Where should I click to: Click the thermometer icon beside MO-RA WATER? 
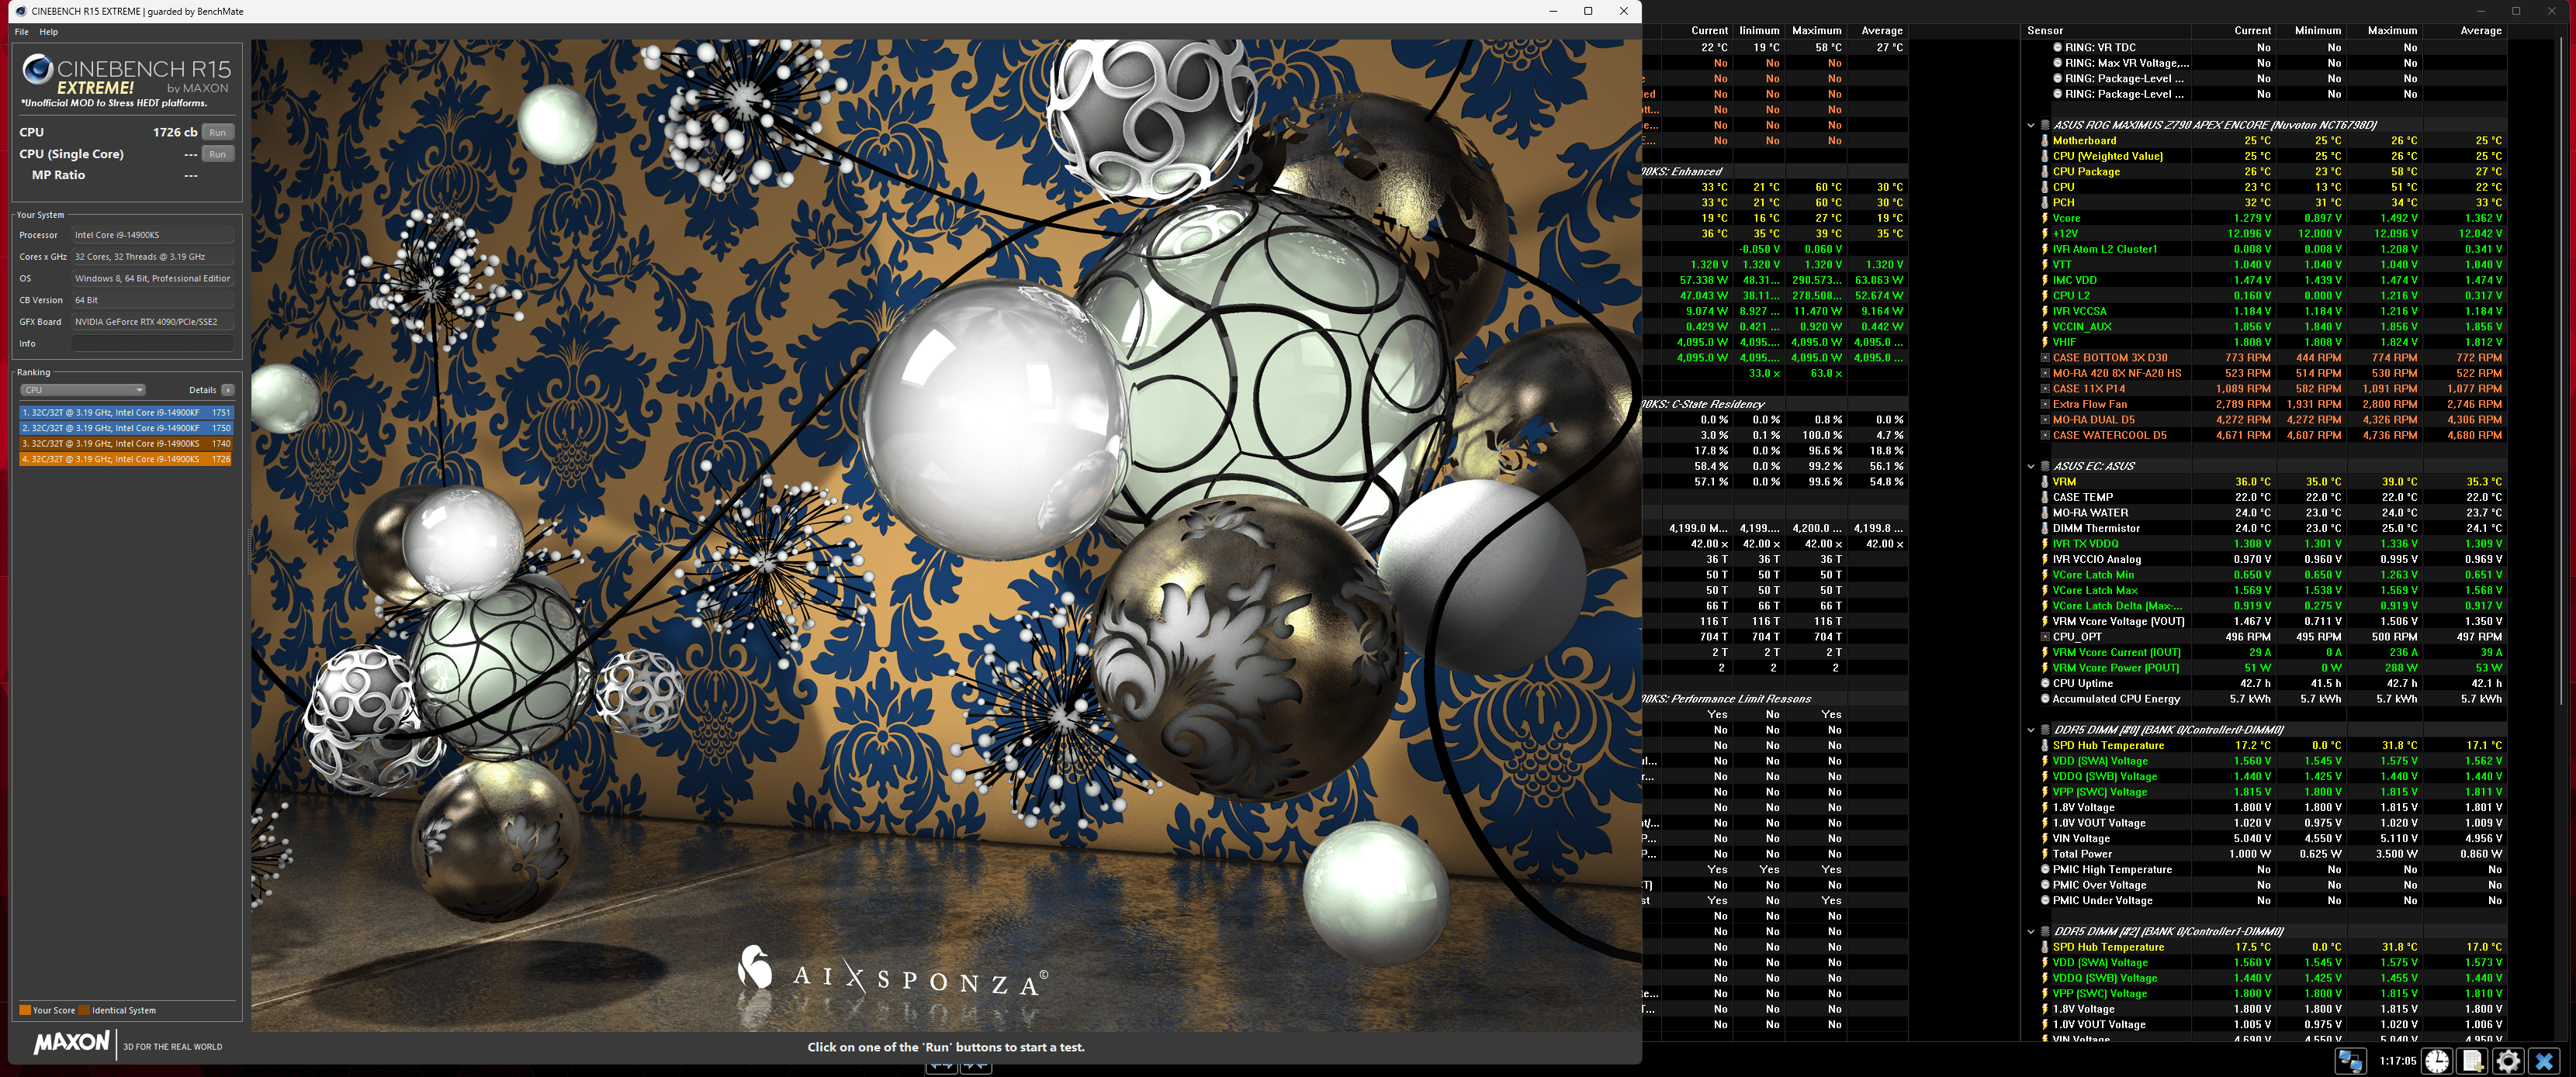(2044, 513)
